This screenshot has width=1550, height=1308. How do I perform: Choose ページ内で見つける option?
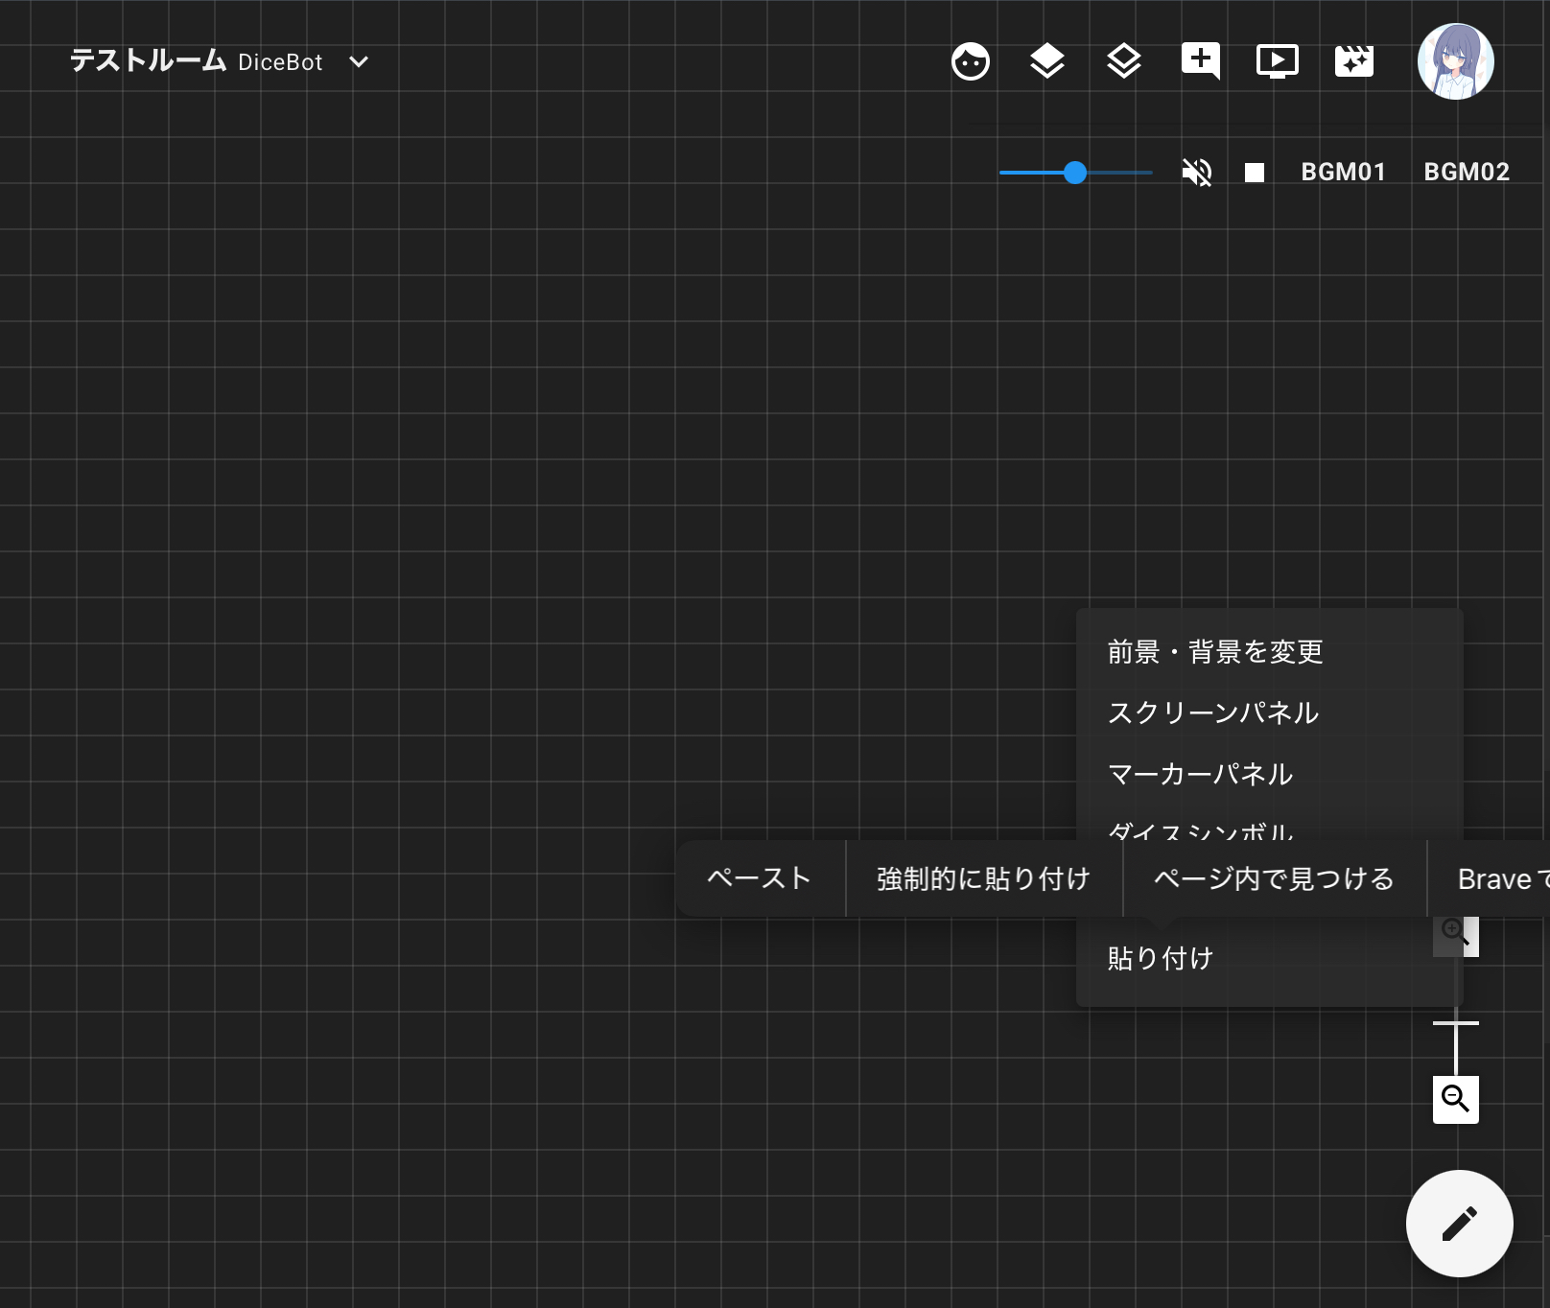coord(1273,878)
